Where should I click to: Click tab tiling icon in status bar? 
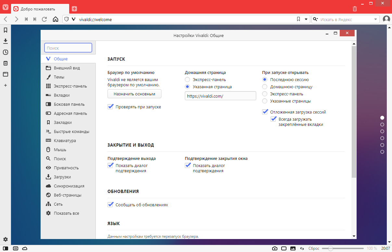[15, 248]
